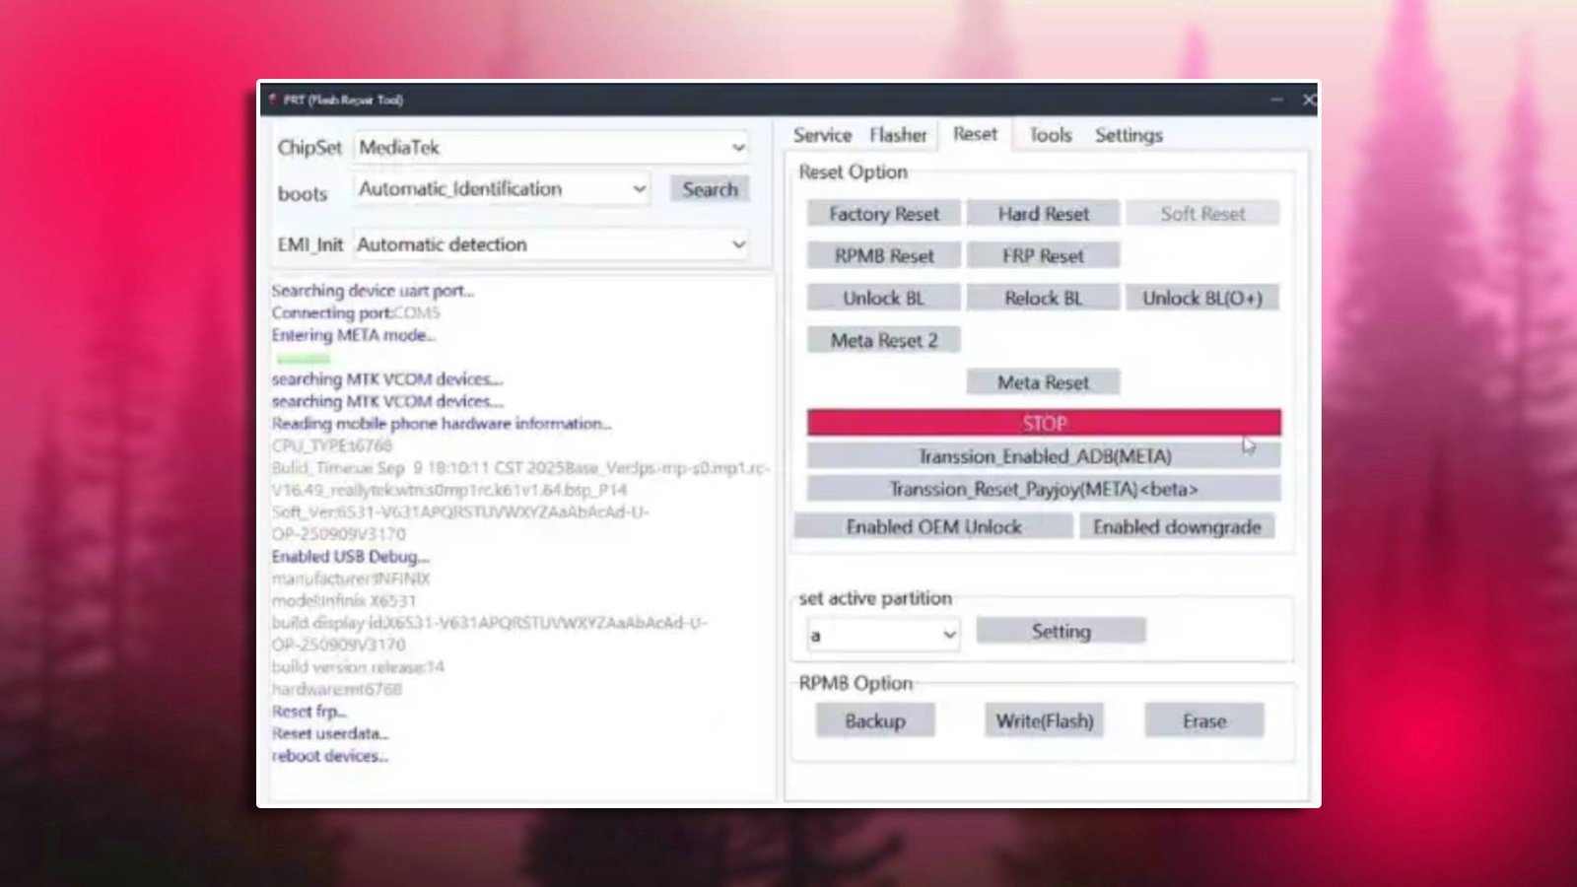The image size is (1577, 887).
Task: Click Backup under RPMB Option
Action: (x=875, y=720)
